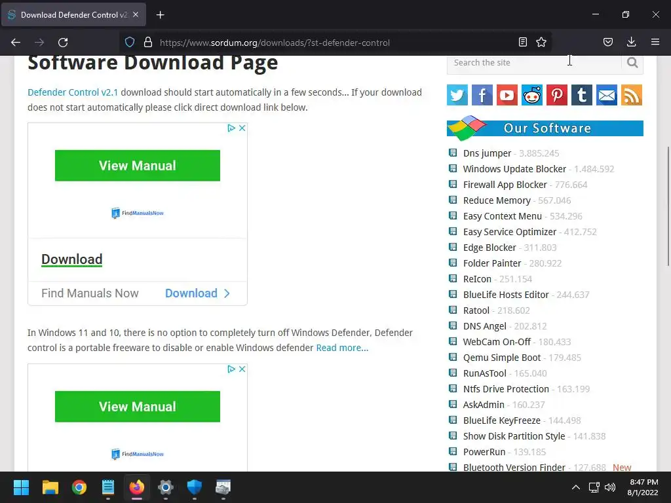Click the Search the site field

(534, 63)
